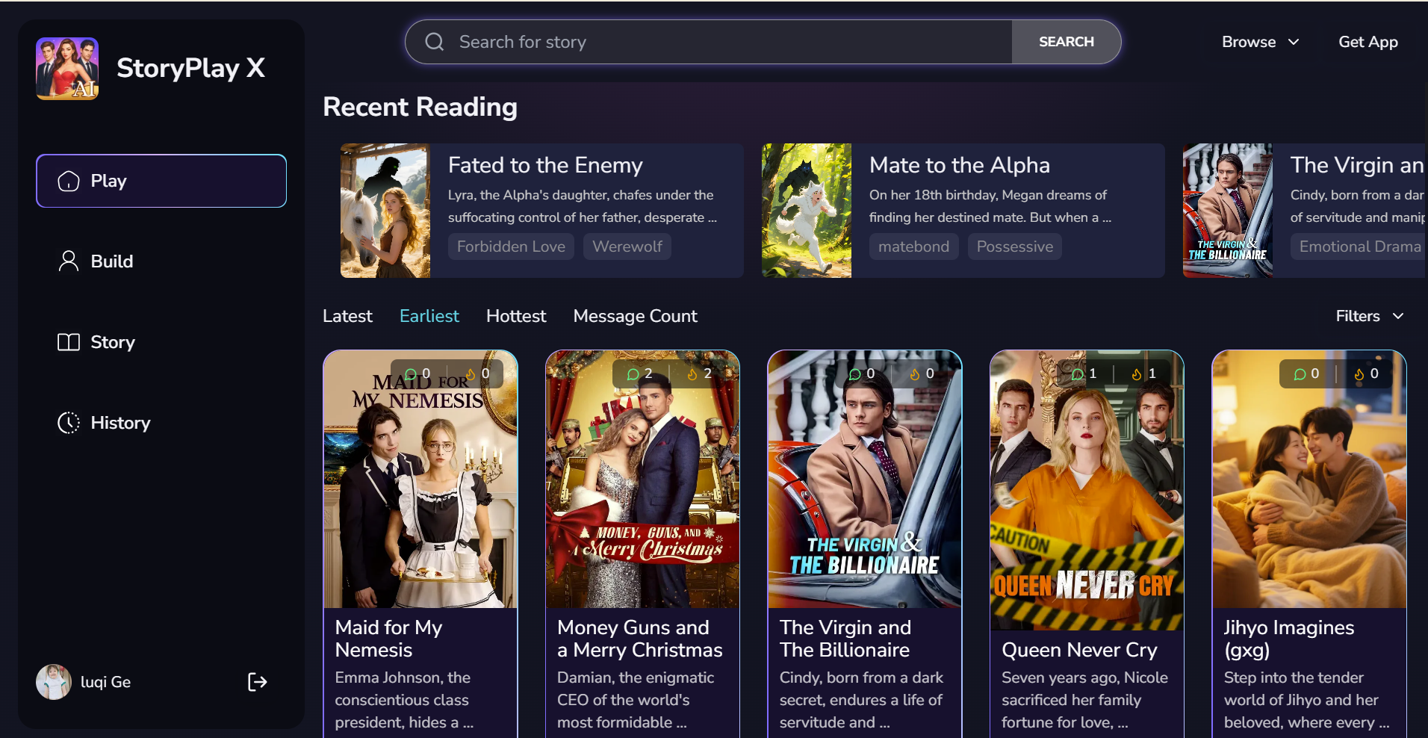Viewport: 1428px width, 738px height.
Task: Click the Build person icon in sidebar
Action: click(69, 261)
